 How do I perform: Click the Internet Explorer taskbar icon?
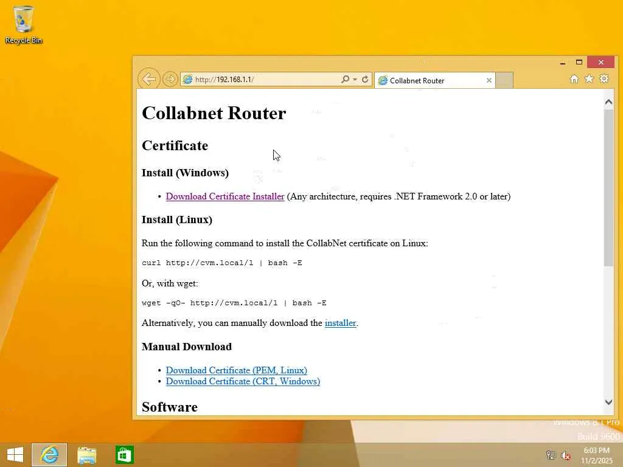pyautogui.click(x=49, y=455)
